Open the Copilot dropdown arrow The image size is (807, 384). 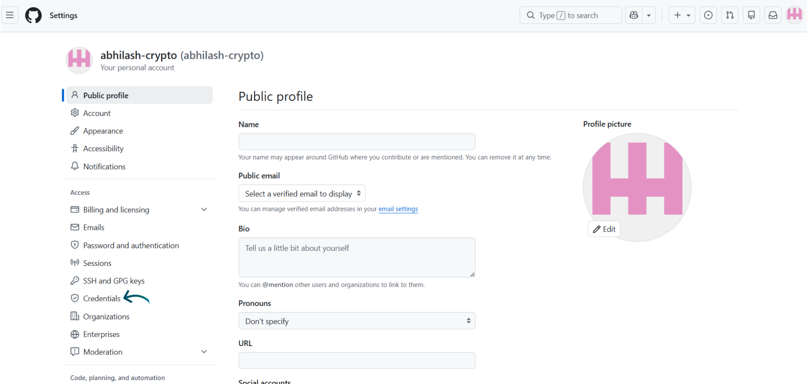[649, 15]
